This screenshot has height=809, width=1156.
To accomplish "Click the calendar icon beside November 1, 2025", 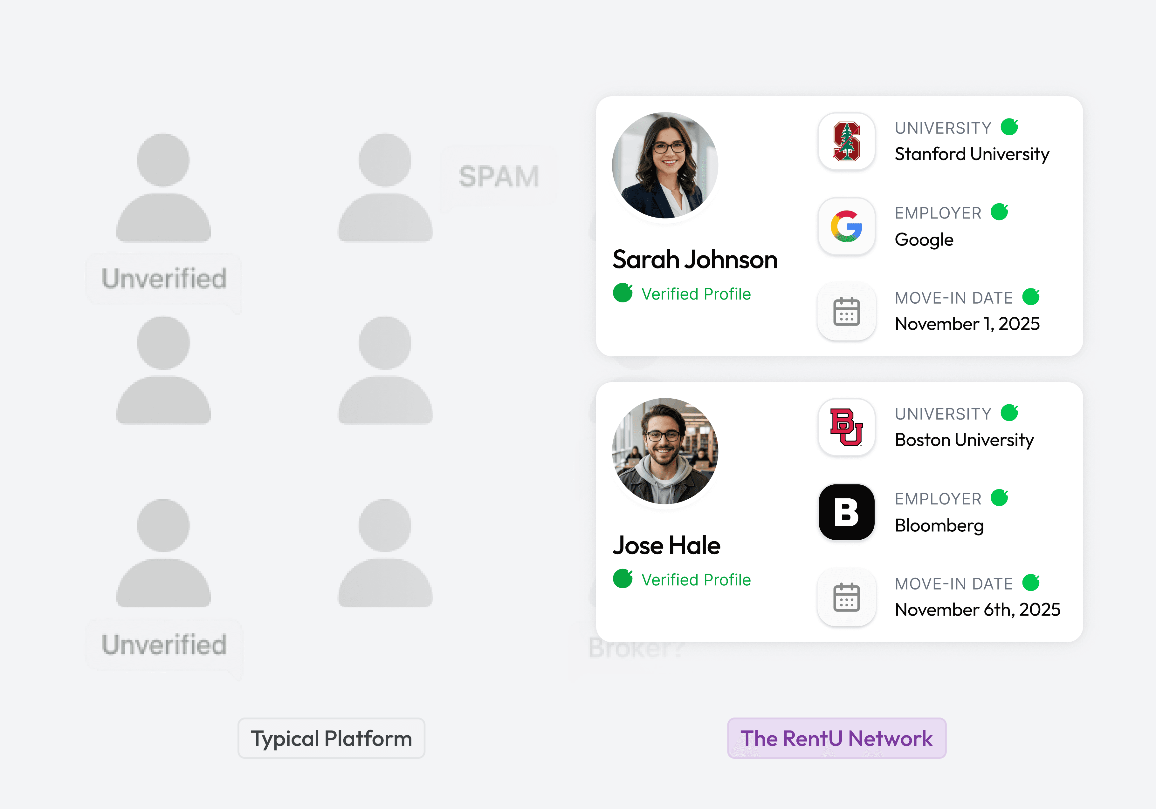I will point(846,311).
